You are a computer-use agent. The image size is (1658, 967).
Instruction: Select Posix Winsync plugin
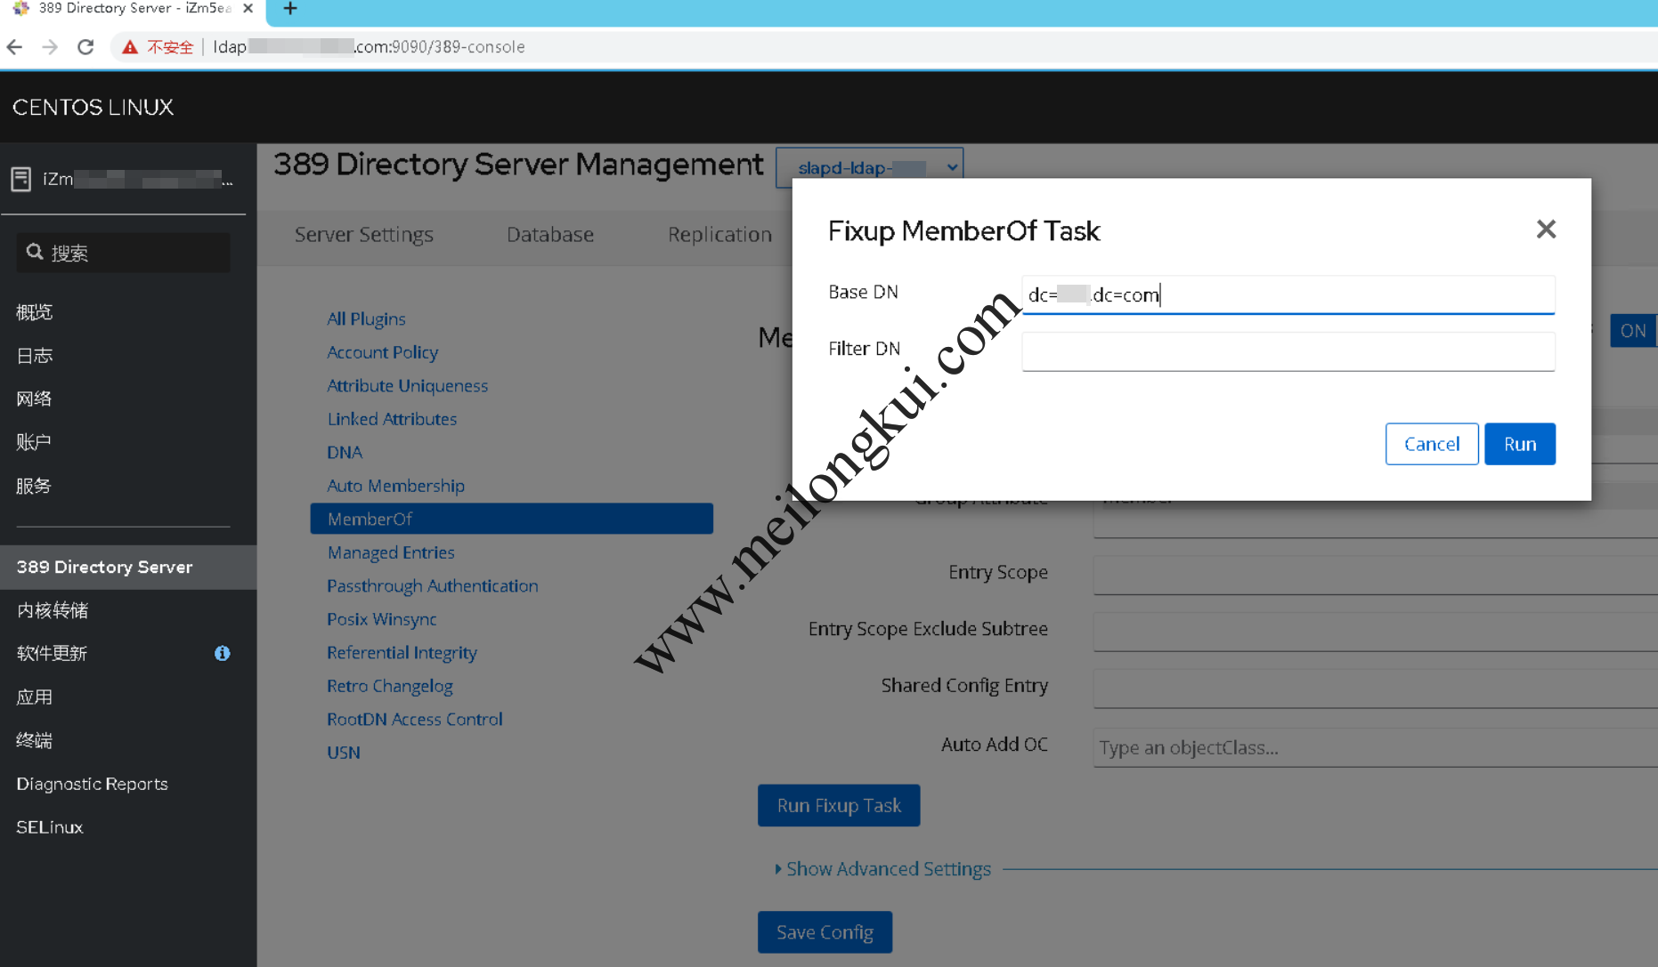pyautogui.click(x=381, y=619)
